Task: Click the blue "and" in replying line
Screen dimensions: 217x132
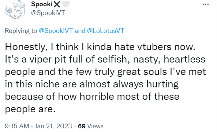Action: click(x=80, y=31)
